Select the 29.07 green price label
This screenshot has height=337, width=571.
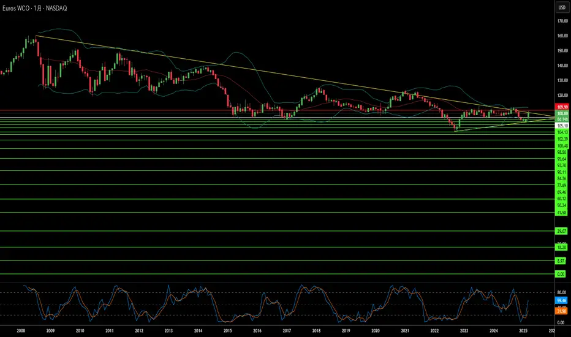pyautogui.click(x=562, y=231)
